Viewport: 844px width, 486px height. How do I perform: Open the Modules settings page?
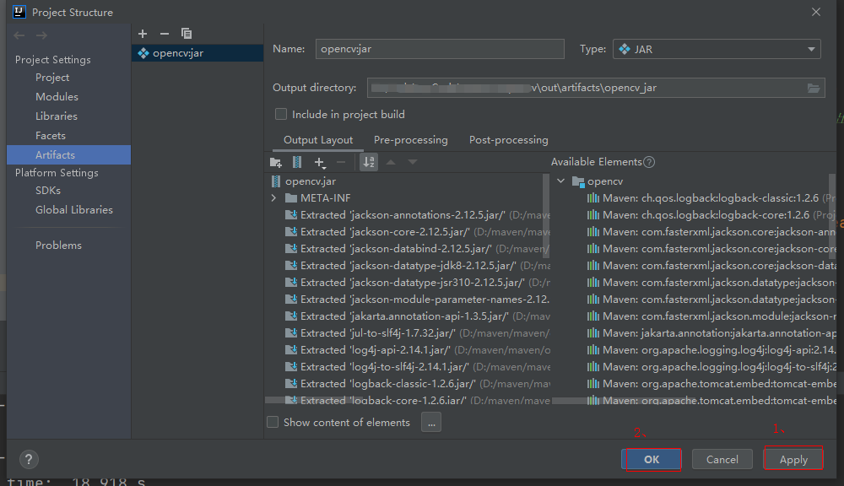[x=57, y=97]
